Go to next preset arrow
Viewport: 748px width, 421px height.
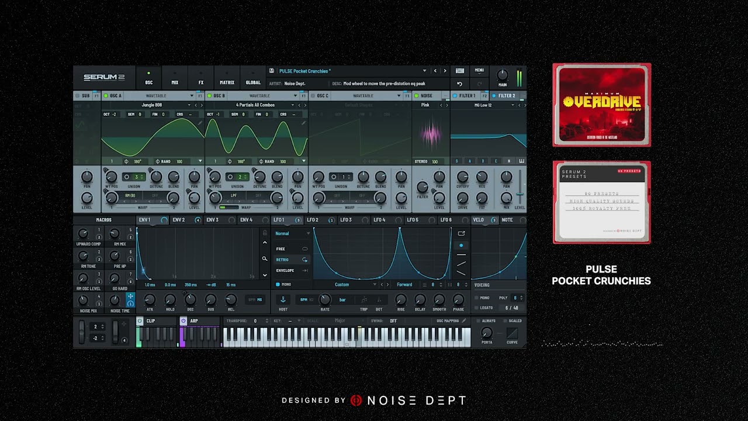444,71
